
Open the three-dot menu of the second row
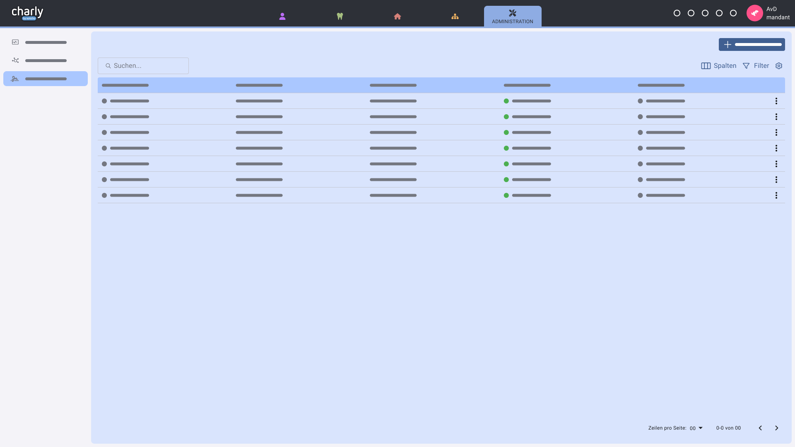(x=776, y=117)
